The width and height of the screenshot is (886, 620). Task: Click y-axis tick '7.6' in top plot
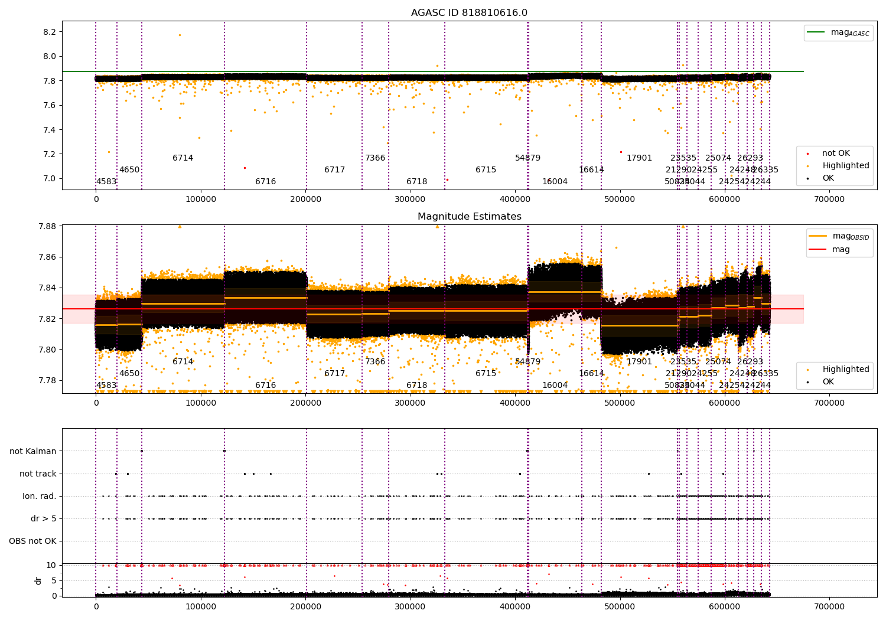tap(49, 106)
